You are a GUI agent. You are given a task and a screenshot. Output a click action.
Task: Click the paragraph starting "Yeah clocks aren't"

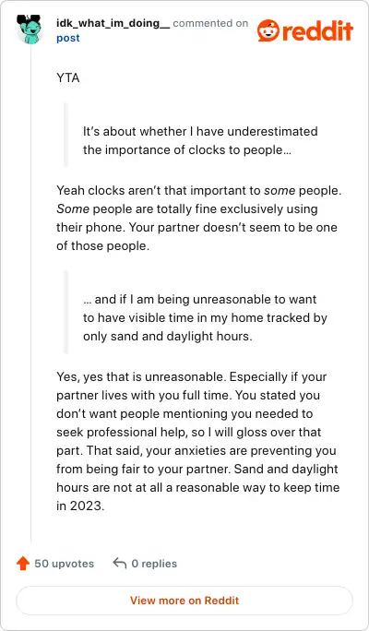(198, 218)
